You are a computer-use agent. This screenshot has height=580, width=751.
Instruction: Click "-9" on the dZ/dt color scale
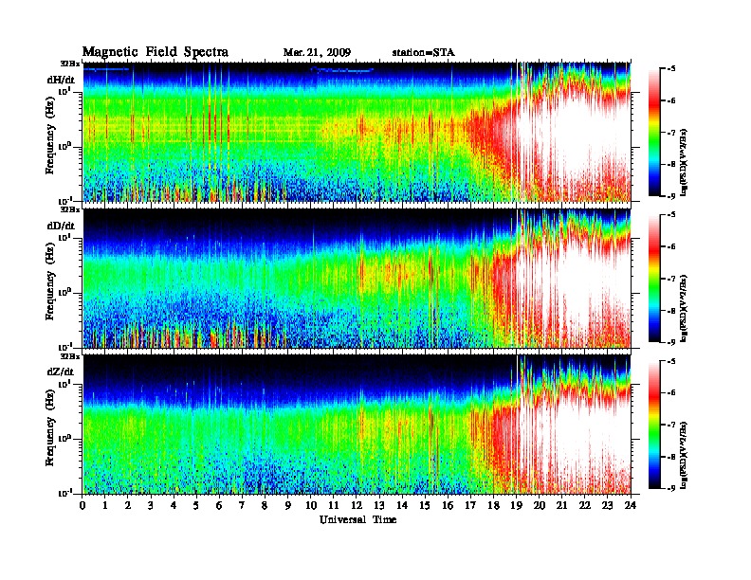click(671, 488)
